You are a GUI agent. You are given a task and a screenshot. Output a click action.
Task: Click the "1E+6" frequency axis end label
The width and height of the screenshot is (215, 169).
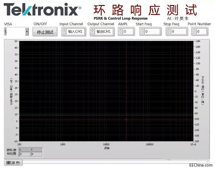click(x=193, y=144)
